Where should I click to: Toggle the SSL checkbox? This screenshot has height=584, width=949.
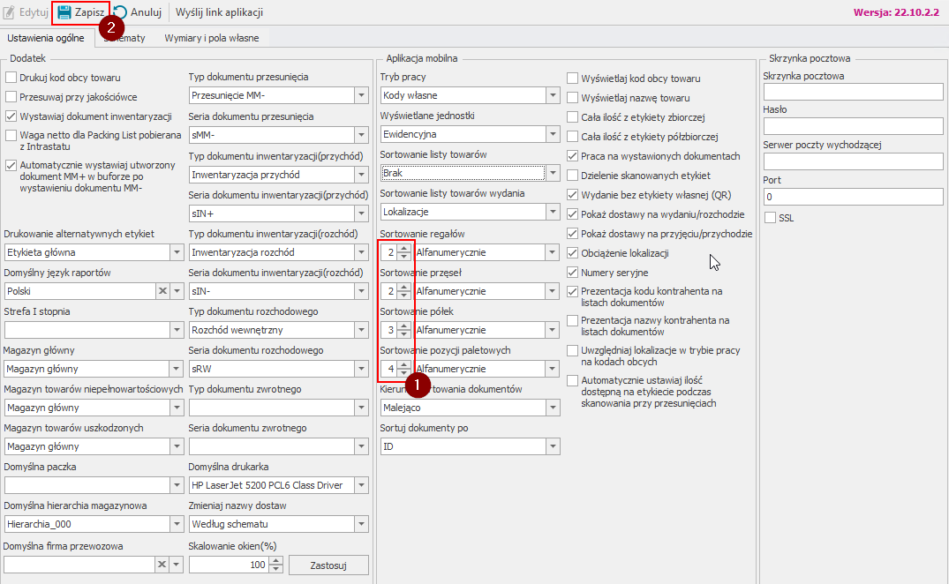point(770,218)
